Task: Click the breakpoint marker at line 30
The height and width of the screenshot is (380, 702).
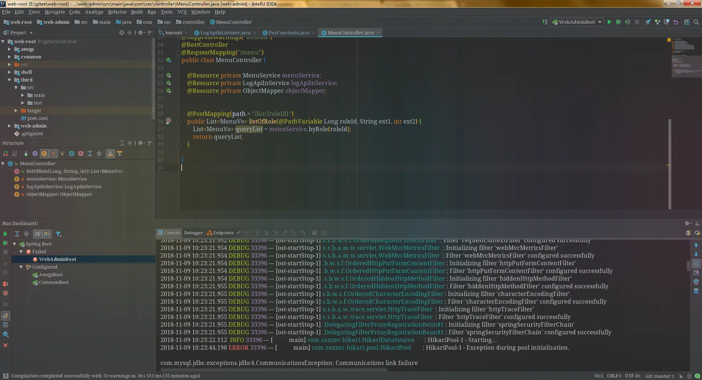Action: tap(169, 121)
